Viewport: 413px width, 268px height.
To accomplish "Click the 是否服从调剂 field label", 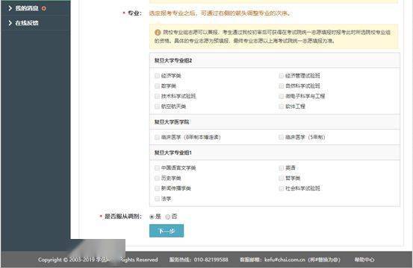I will 123,217.
